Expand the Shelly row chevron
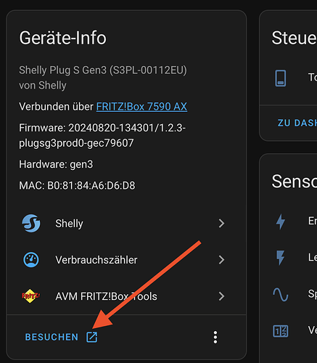The width and height of the screenshot is (317, 363). tap(221, 224)
